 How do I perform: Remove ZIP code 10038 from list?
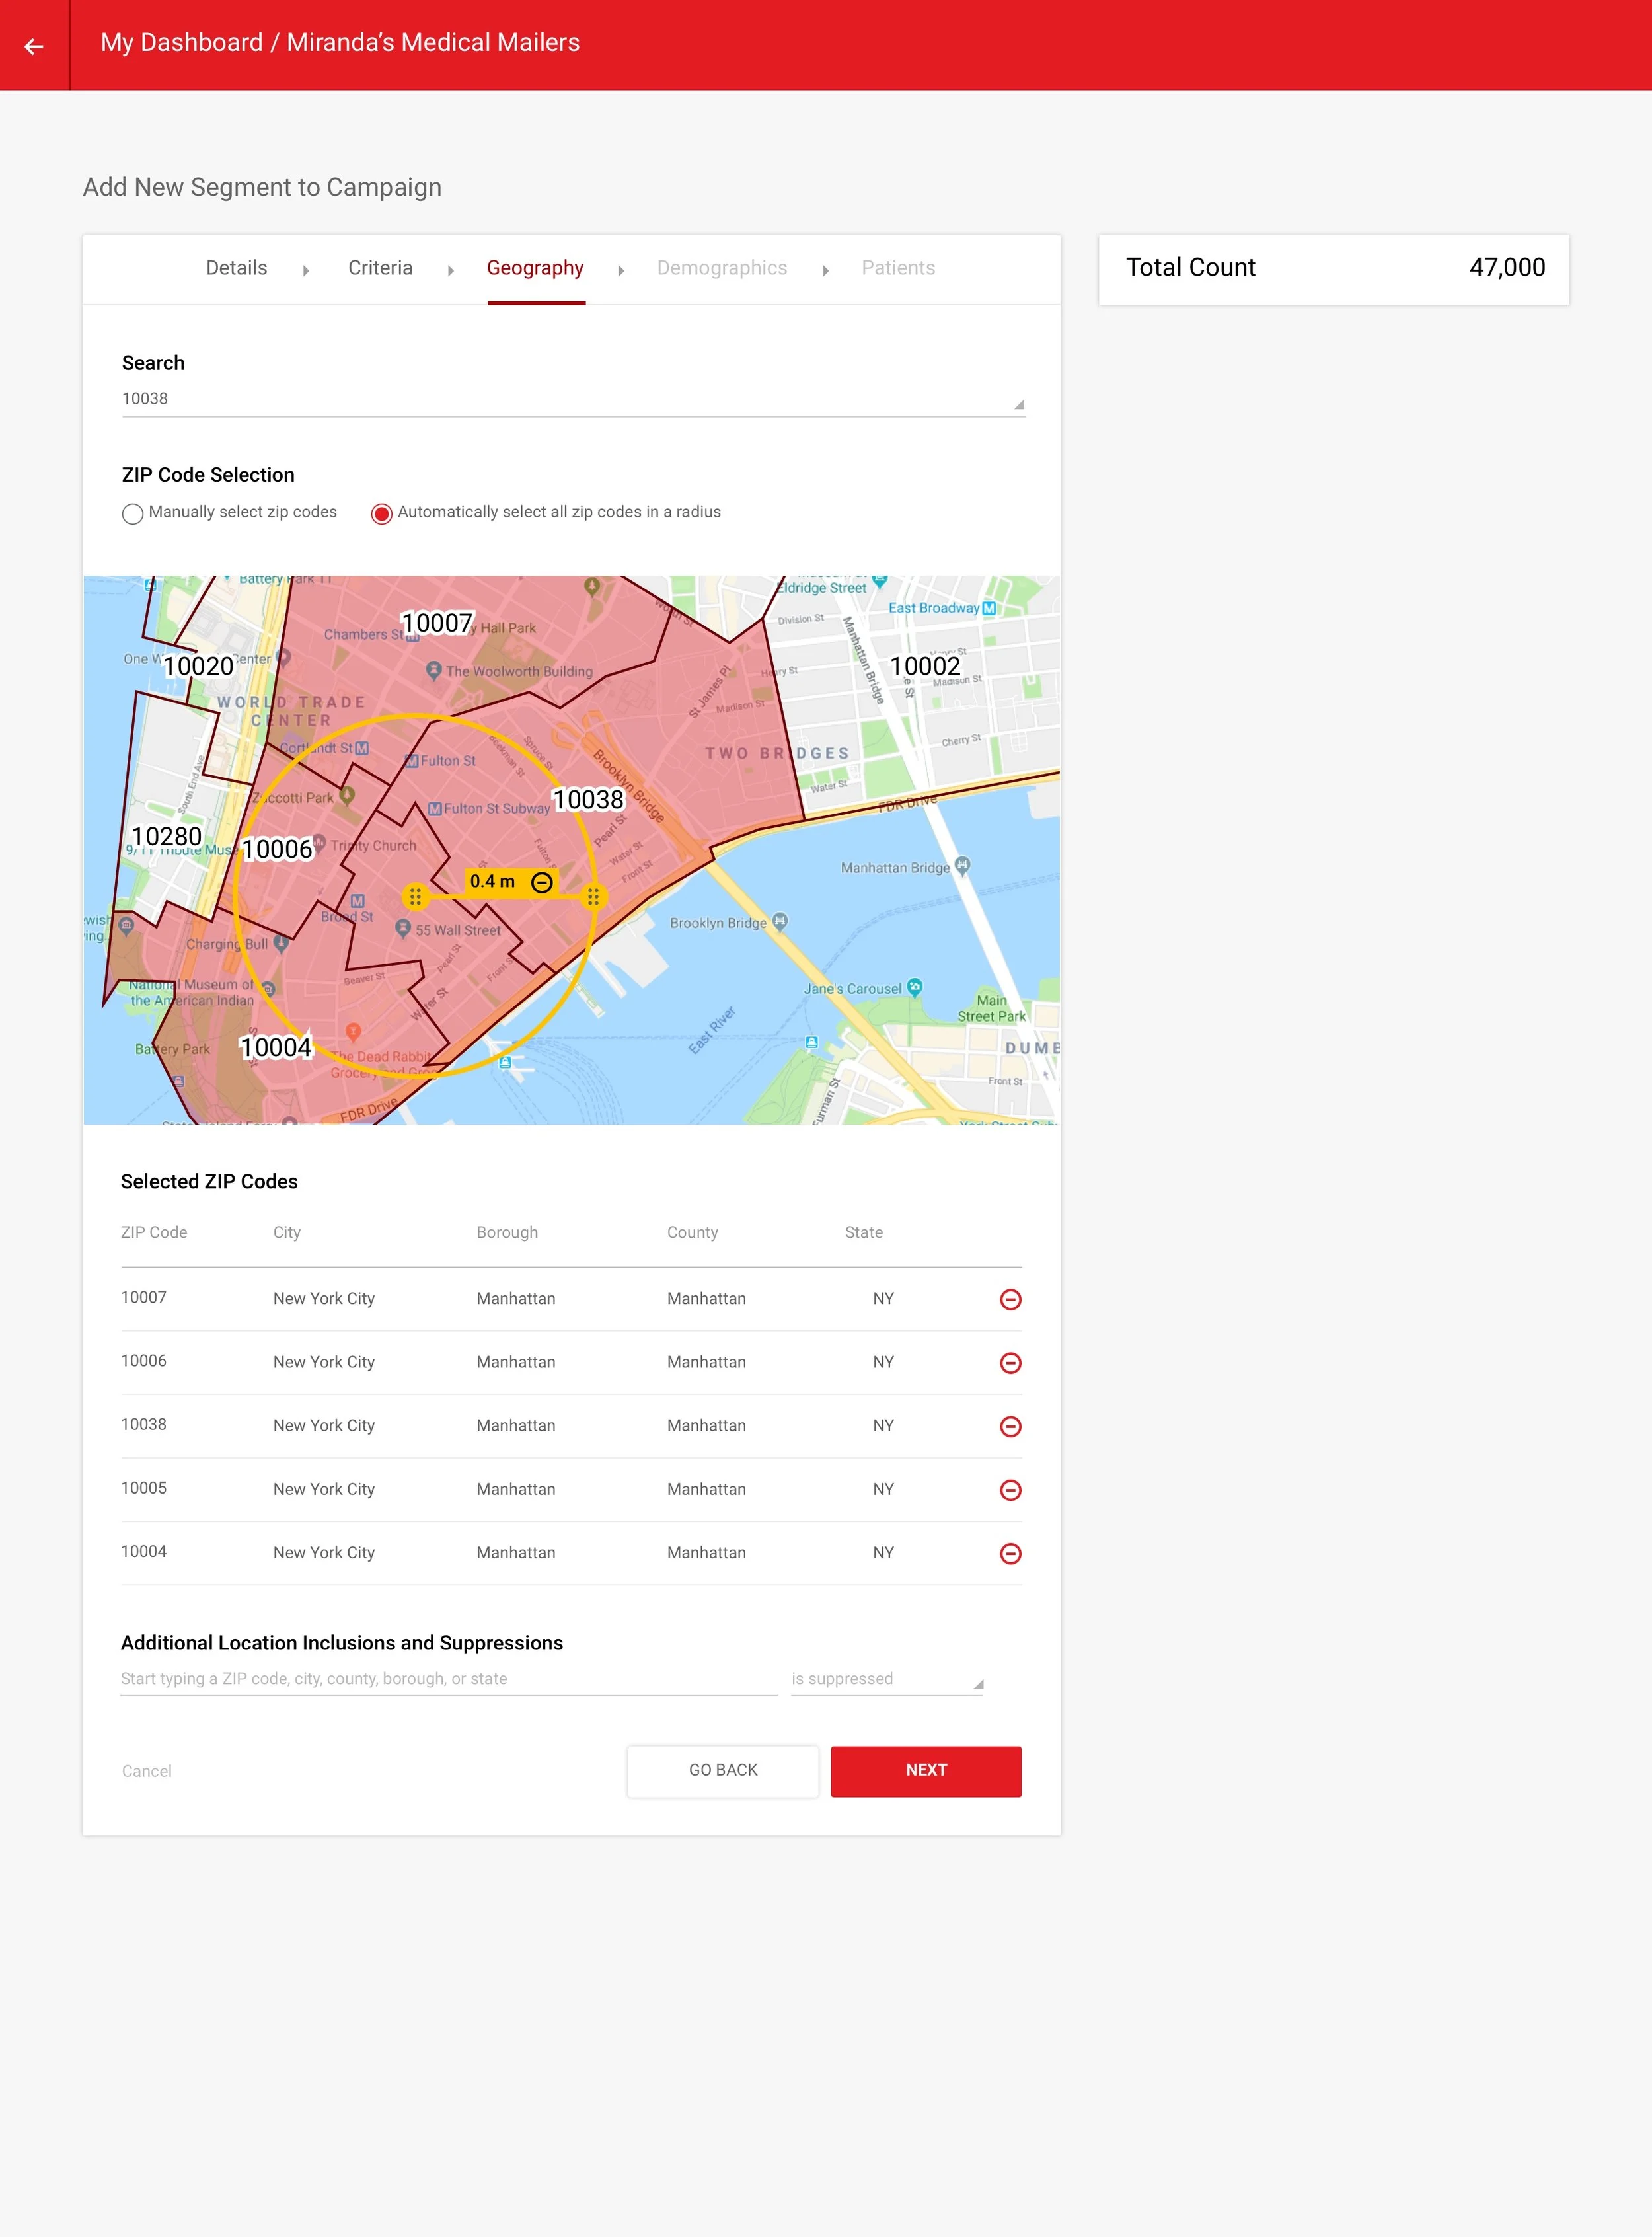[x=1010, y=1426]
